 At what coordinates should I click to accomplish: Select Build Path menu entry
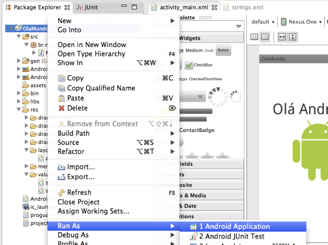(113, 133)
